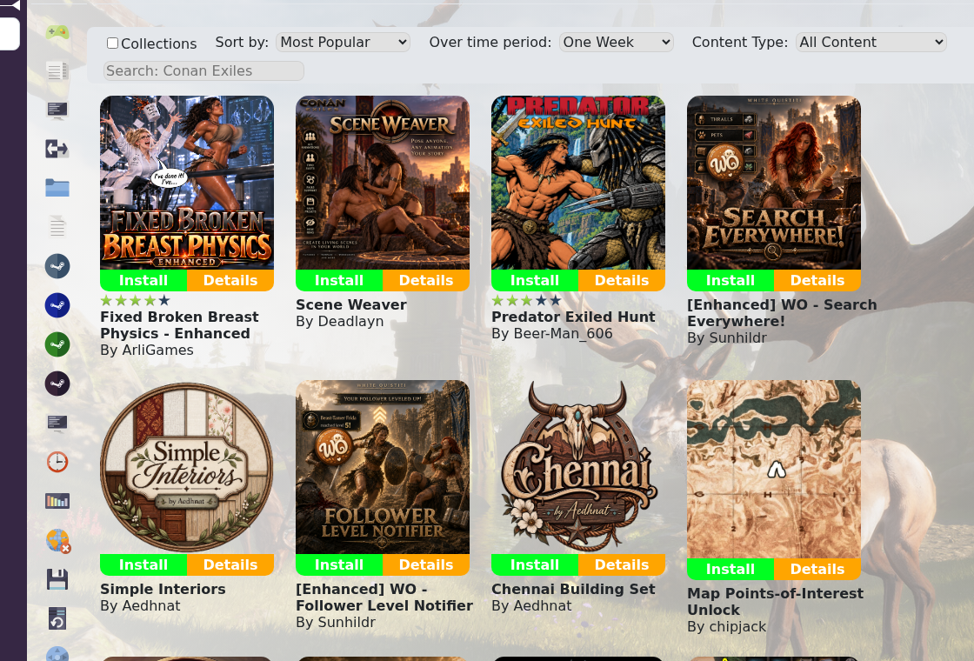The width and height of the screenshot is (974, 661).
Task: Open the All Content type dropdown
Action: [871, 43]
